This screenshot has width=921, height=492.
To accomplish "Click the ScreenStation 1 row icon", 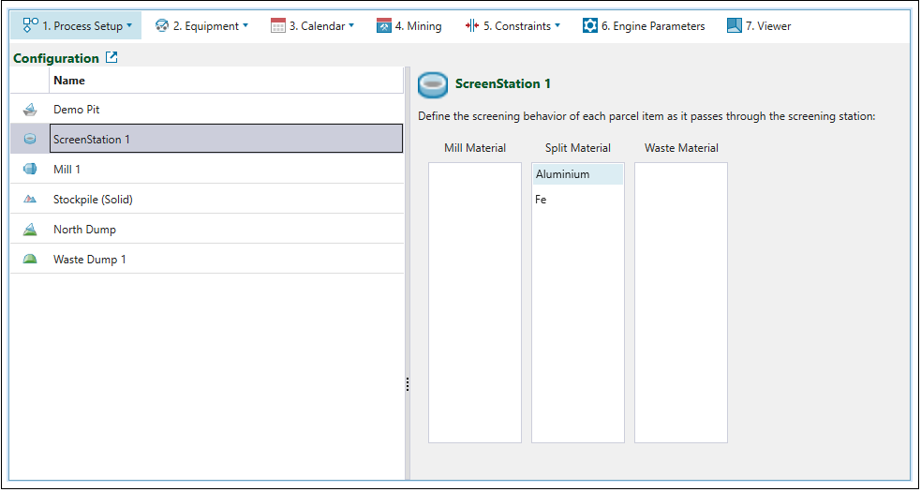I will (30, 140).
